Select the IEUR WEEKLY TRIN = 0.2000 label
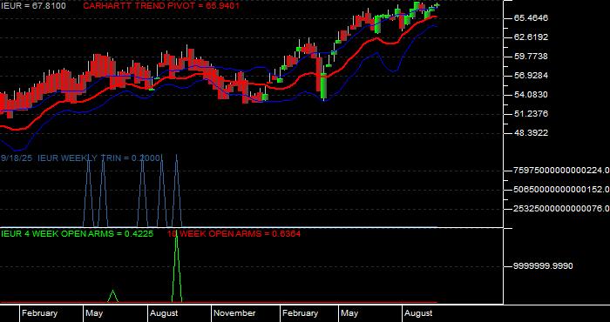 98,158
